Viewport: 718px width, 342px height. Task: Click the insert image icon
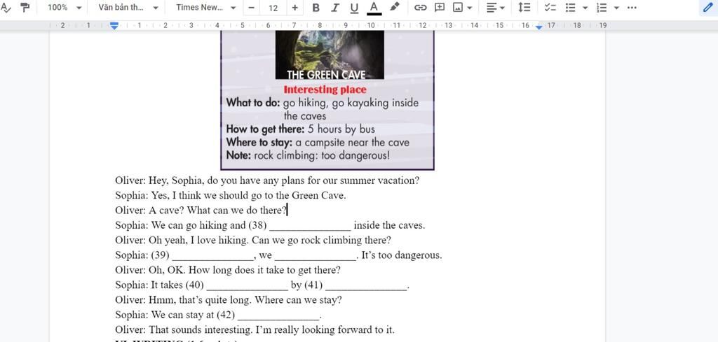457,8
